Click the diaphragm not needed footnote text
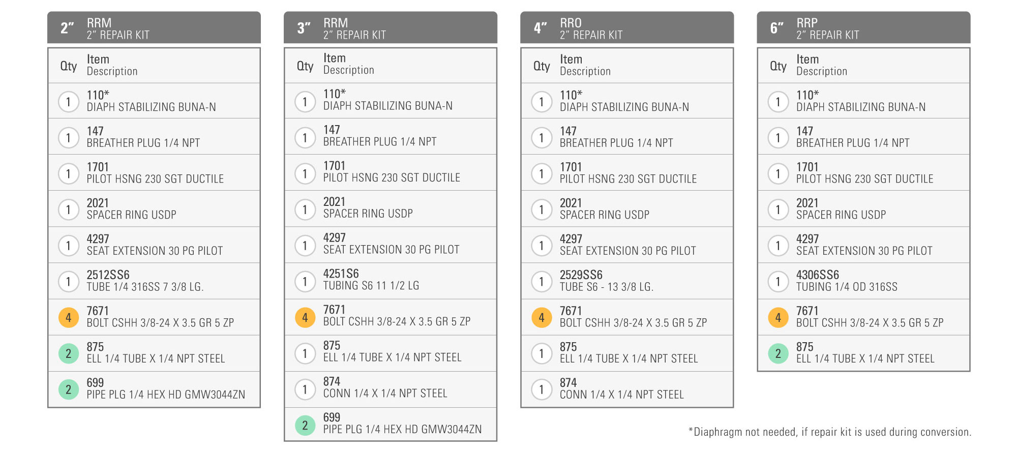The image size is (1017, 453). pos(830,432)
